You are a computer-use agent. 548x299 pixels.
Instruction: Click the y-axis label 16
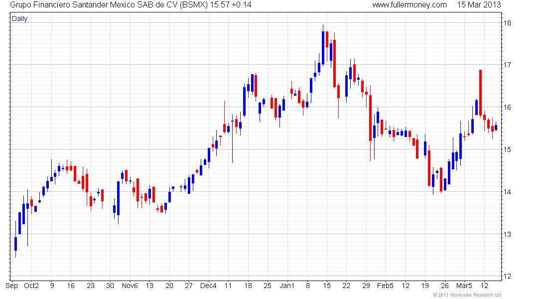[507, 107]
